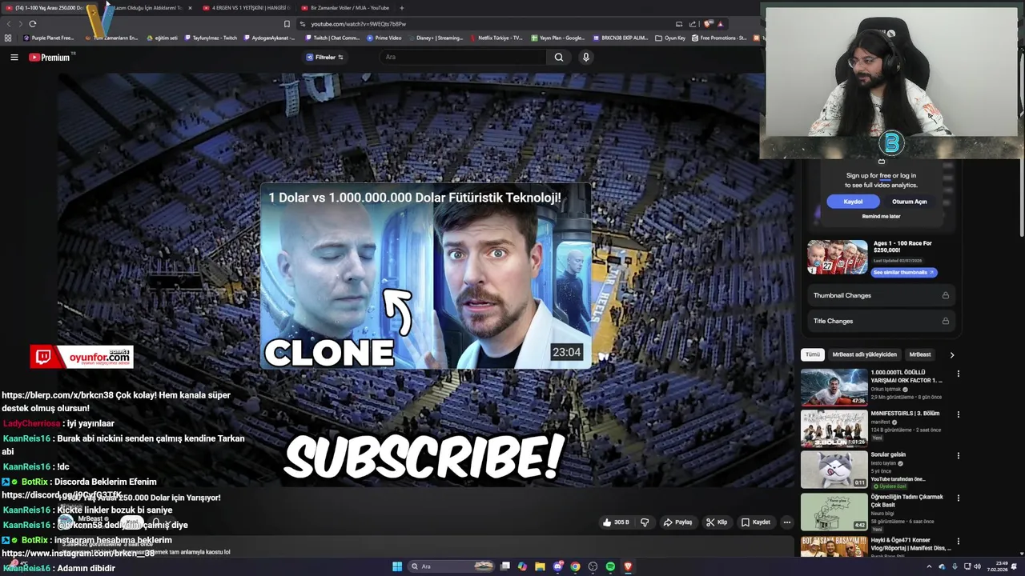Like the video with thumbs up 305 B
The image size is (1025, 576).
coord(616,522)
